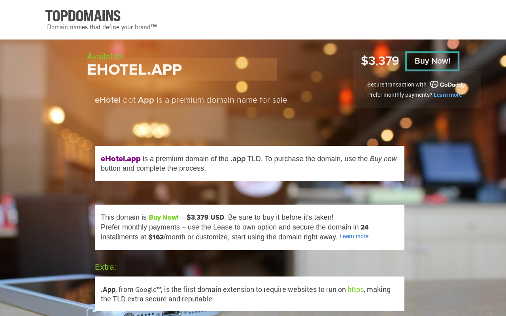
Task: Click the $3,379 price label
Action: click(x=380, y=61)
